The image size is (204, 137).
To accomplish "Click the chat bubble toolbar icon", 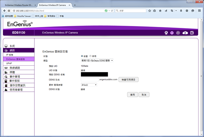I will click(x=193, y=11).
